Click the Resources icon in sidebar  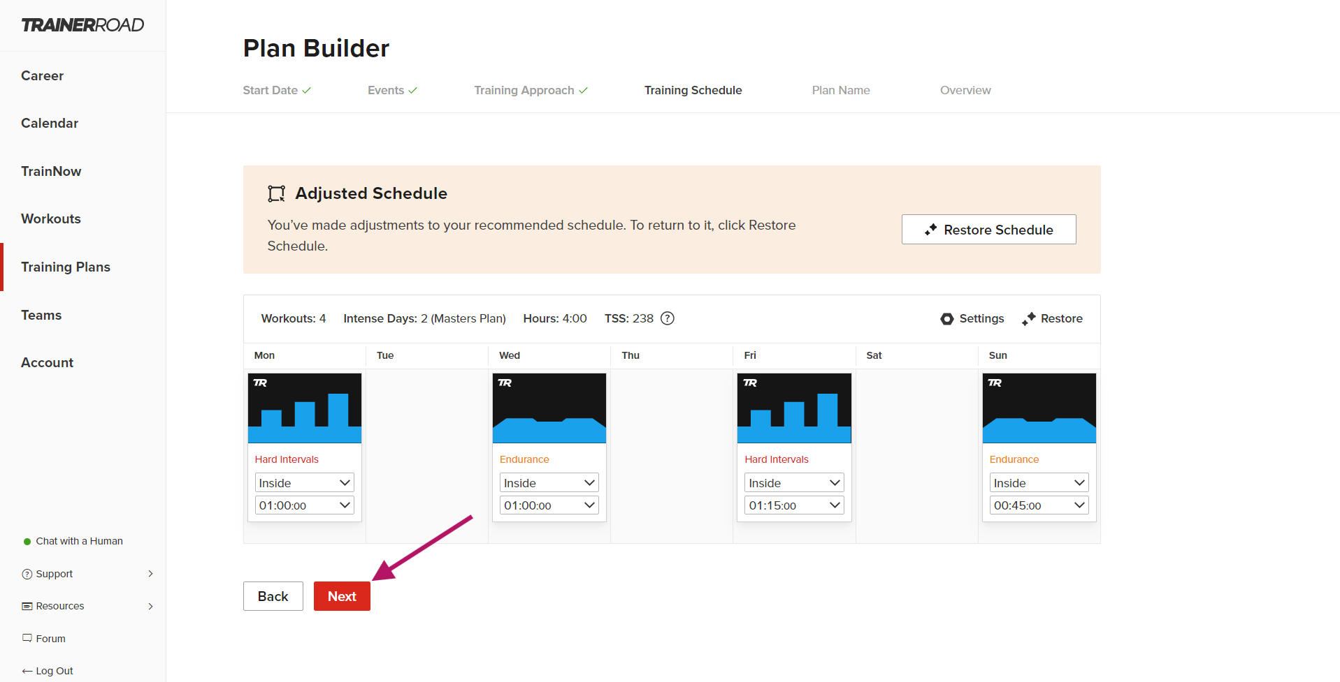pyautogui.click(x=27, y=606)
